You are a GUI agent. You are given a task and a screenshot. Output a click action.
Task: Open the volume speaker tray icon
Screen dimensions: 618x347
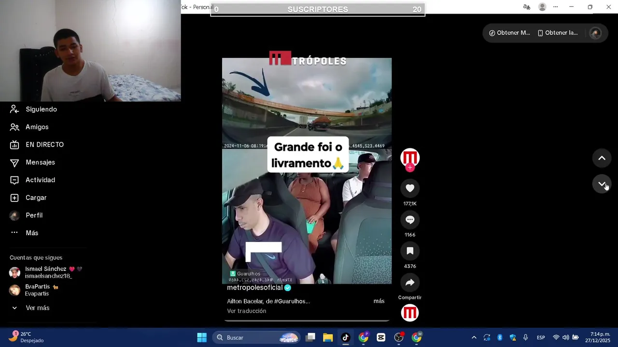pos(566,337)
